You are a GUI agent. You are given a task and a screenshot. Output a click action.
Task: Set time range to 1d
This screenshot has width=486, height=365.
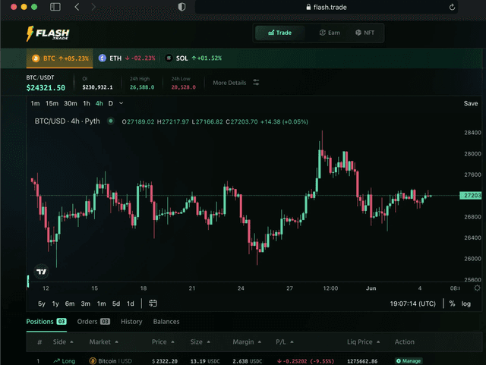click(x=131, y=304)
